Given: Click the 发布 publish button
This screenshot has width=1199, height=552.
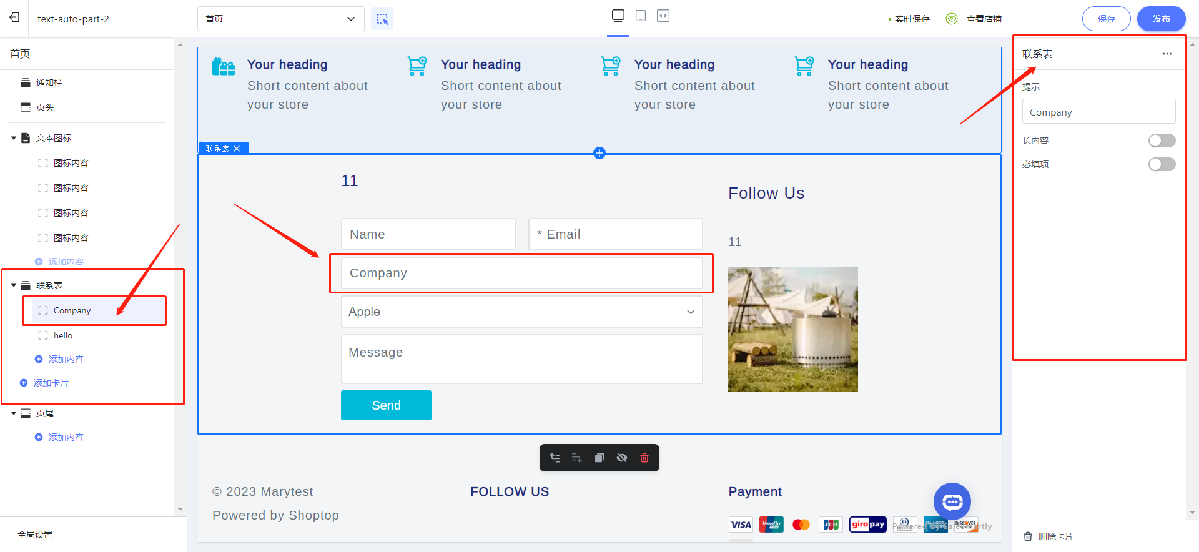Looking at the screenshot, I should coord(1162,19).
